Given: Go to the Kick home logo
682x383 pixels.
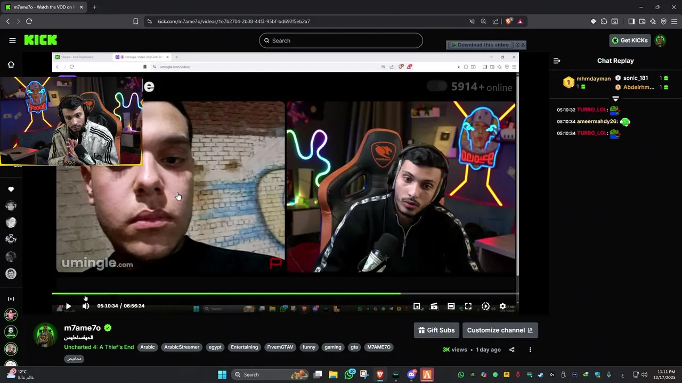Looking at the screenshot, I should 40,40.
